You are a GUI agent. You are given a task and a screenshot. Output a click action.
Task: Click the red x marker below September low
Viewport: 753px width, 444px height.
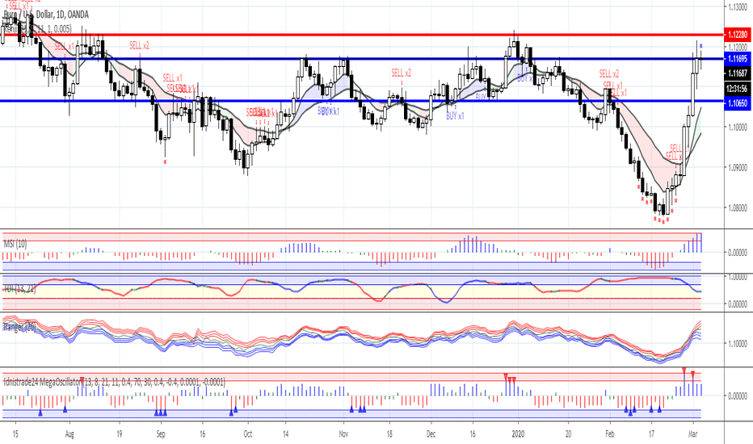click(x=165, y=161)
